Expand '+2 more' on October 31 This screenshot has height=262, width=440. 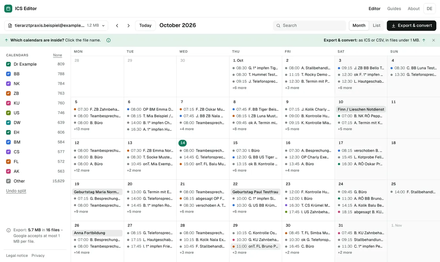(x=345, y=252)
